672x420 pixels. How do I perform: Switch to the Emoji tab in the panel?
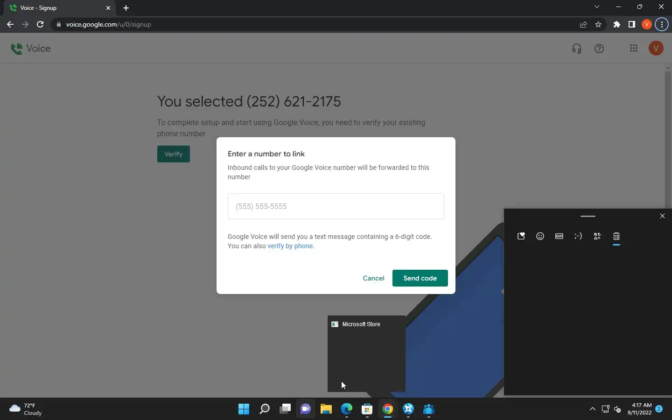pos(540,236)
